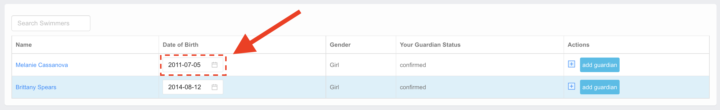
Task: Focus the Search Swimmers field
Action: coord(51,23)
